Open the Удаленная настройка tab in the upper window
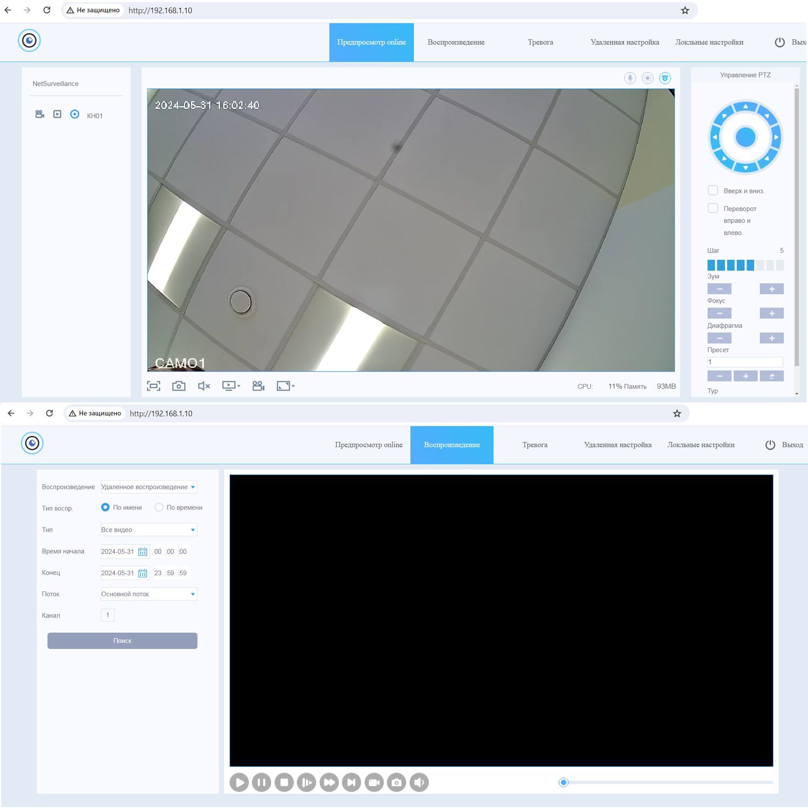Screen dimensions: 808x808 point(625,42)
